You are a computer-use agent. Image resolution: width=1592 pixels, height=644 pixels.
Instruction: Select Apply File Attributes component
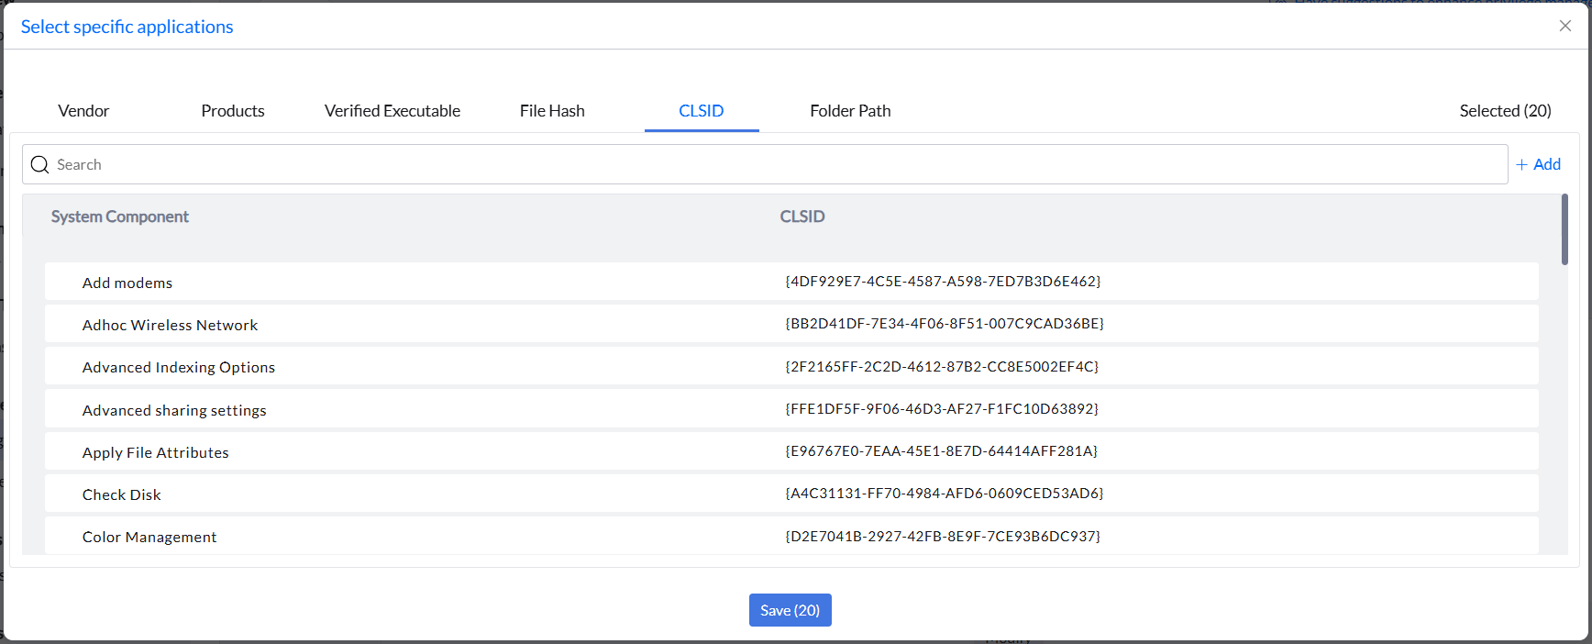pyautogui.click(x=791, y=451)
